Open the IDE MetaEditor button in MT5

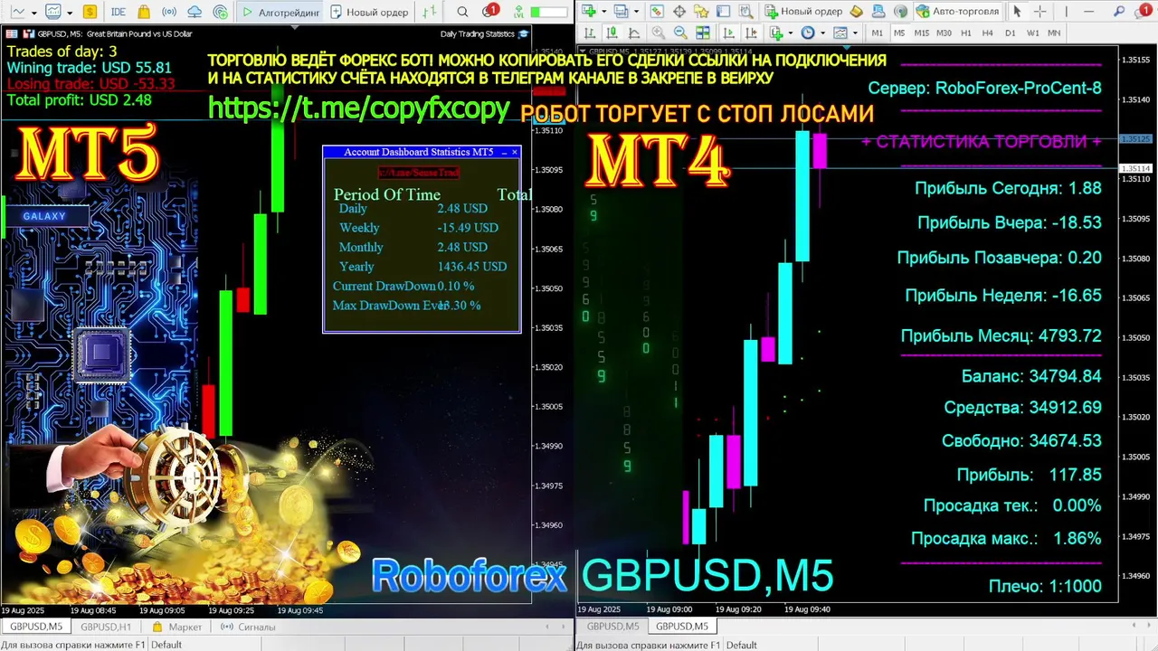coord(119,12)
